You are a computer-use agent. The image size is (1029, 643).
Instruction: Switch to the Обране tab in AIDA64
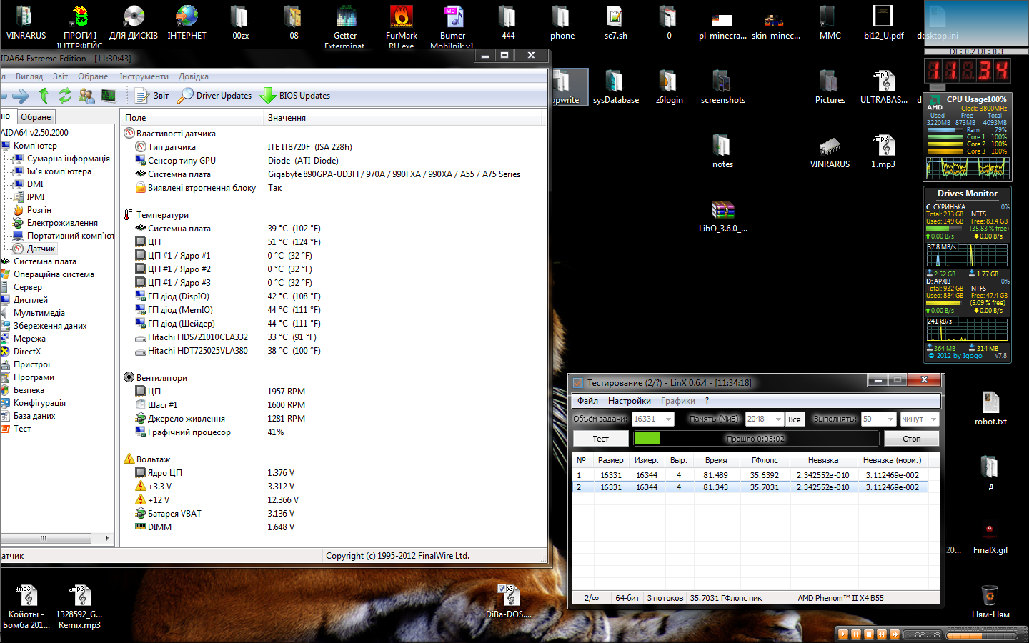point(36,117)
